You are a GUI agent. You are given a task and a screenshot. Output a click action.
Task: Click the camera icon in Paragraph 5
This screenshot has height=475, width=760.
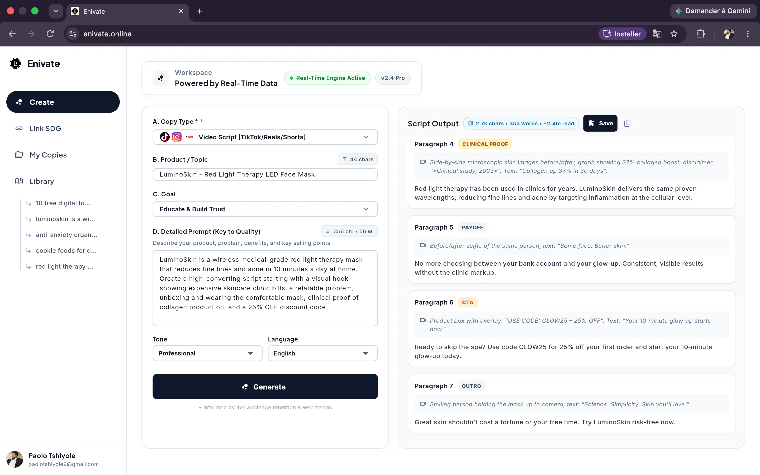click(x=423, y=245)
